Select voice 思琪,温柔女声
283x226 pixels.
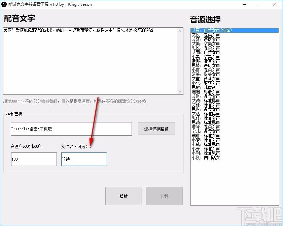pos(235,109)
